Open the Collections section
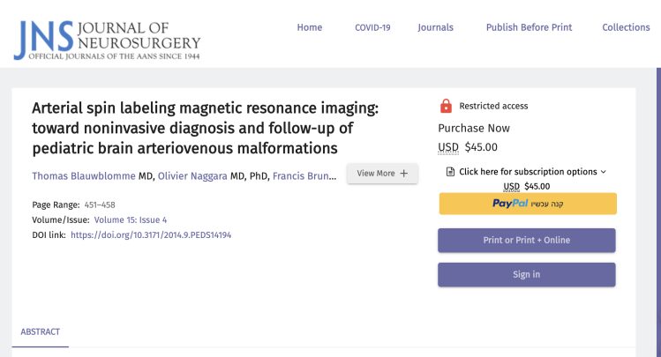This screenshot has width=661, height=357. pos(626,27)
